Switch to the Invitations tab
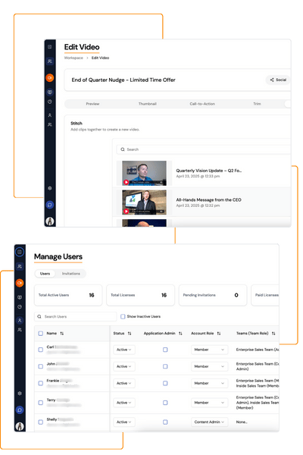303x455 pixels. pos(70,274)
